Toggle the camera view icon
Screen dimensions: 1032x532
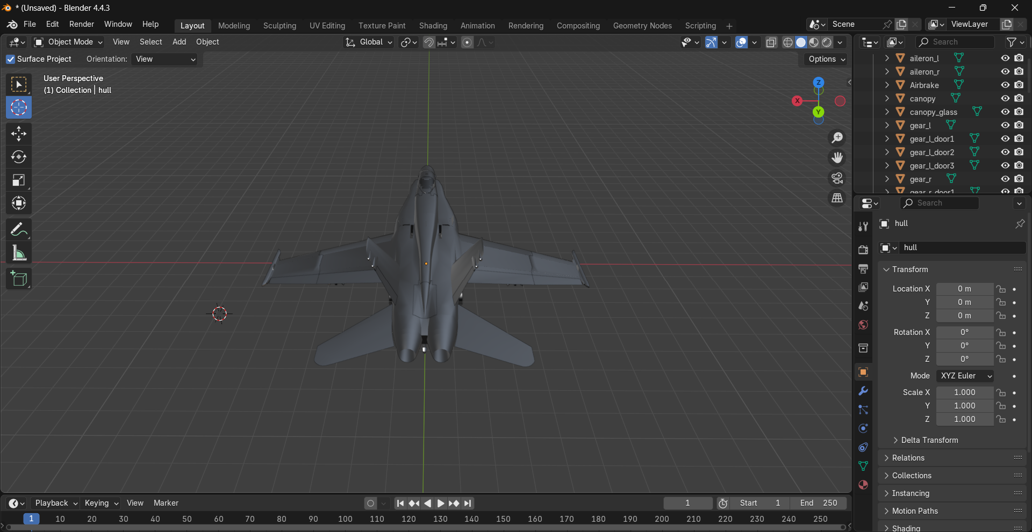(x=837, y=178)
